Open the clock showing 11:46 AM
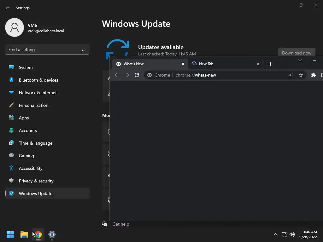Screen dimensions: 323x242 tap(308, 234)
